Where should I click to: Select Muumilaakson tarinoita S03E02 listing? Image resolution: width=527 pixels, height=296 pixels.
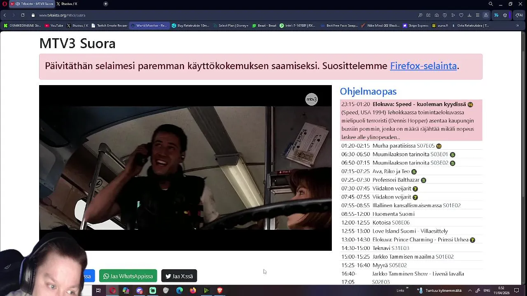[411, 163]
